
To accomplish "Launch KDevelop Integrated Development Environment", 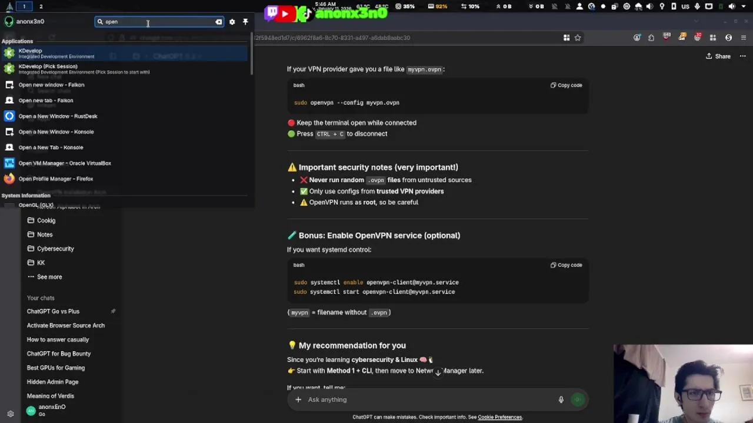I will click(126, 53).
